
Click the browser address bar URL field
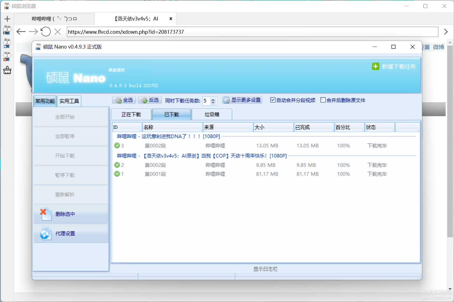coord(252,32)
